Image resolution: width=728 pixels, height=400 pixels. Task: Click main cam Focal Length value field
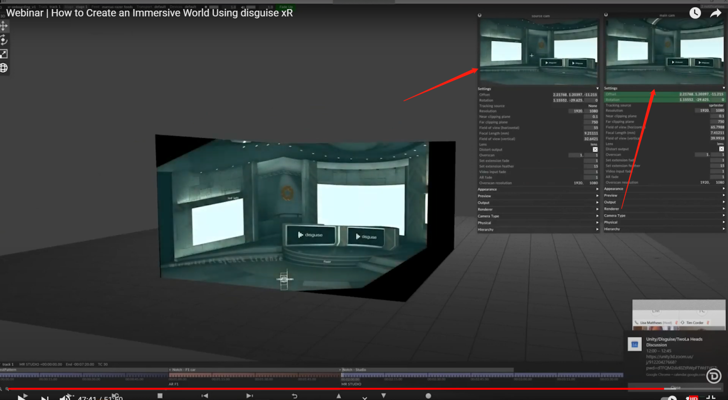pos(717,132)
